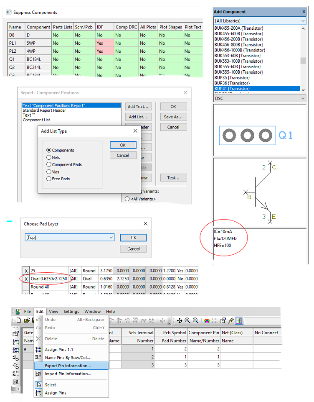Click the Open folder toolbar icon
The height and width of the screenshot is (402, 314).
pyautogui.click(x=26, y=321)
